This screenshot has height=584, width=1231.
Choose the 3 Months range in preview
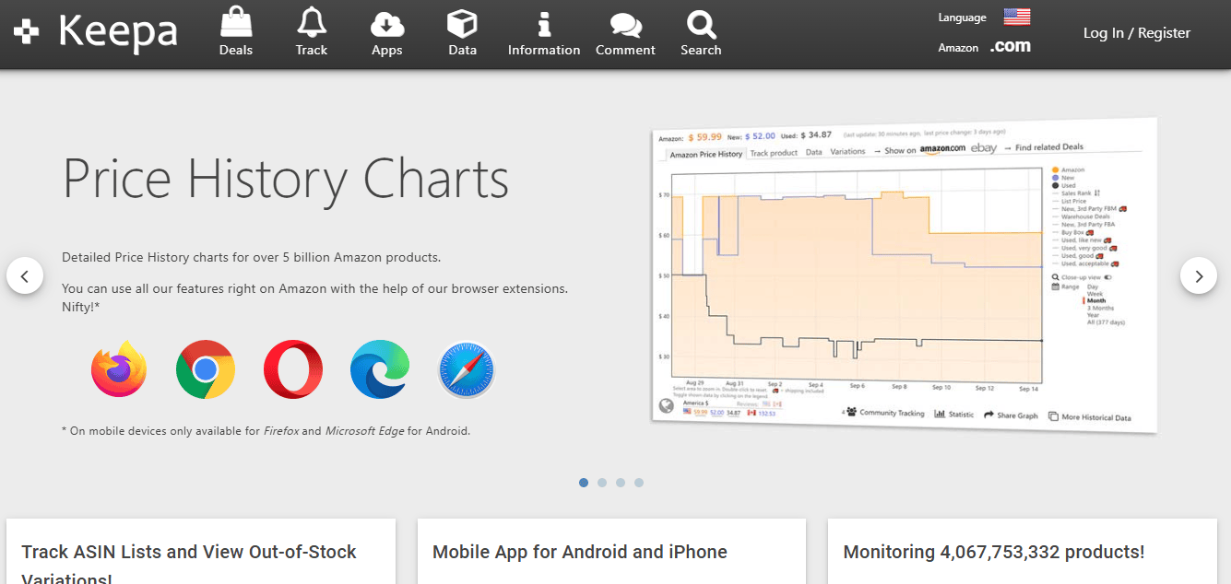pos(1100,308)
